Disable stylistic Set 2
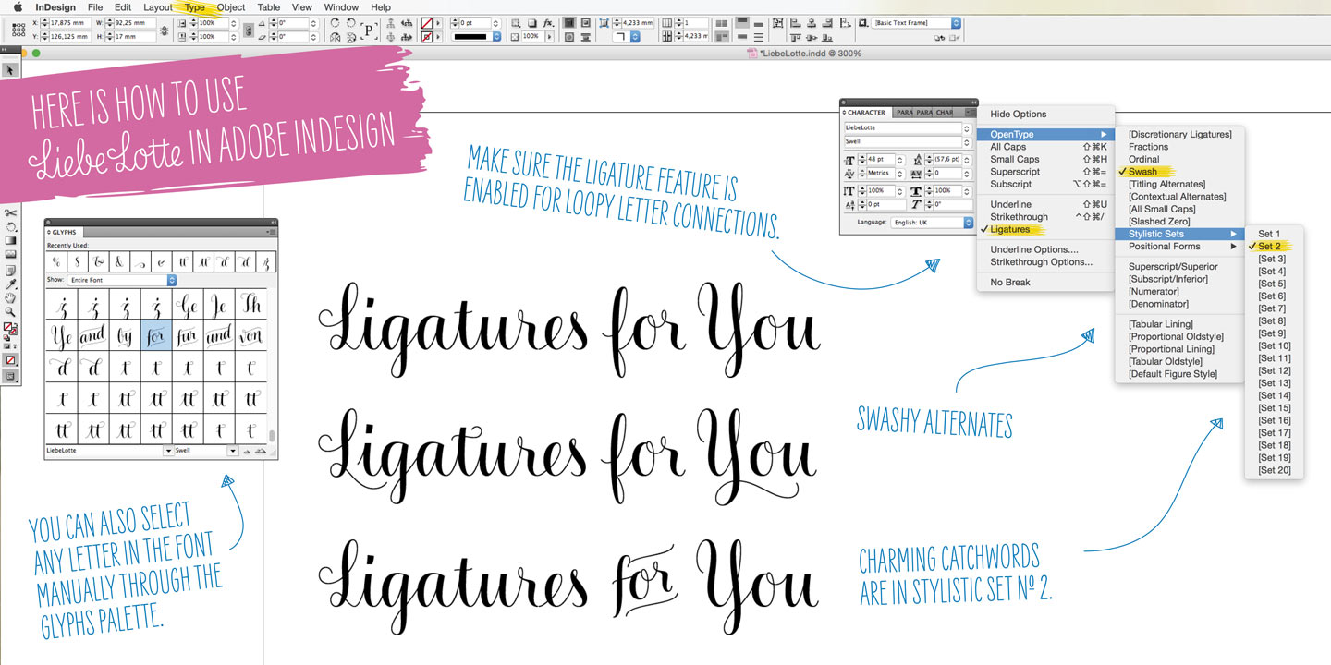Image resolution: width=1331 pixels, height=665 pixels. pyautogui.click(x=1269, y=247)
